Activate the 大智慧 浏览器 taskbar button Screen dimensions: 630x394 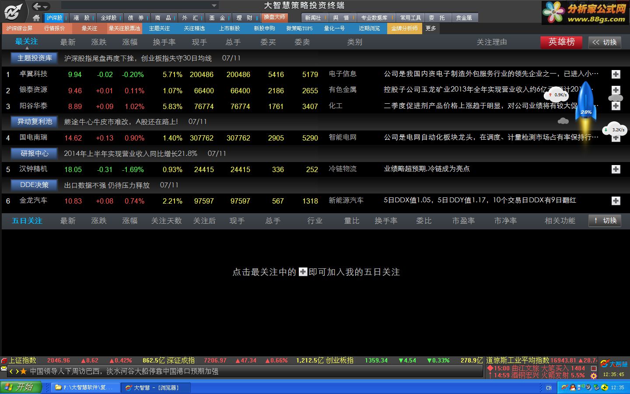pos(156,387)
